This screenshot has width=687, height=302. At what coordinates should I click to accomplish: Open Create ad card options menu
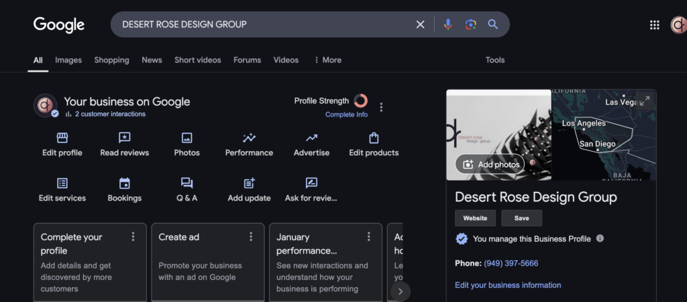point(251,237)
